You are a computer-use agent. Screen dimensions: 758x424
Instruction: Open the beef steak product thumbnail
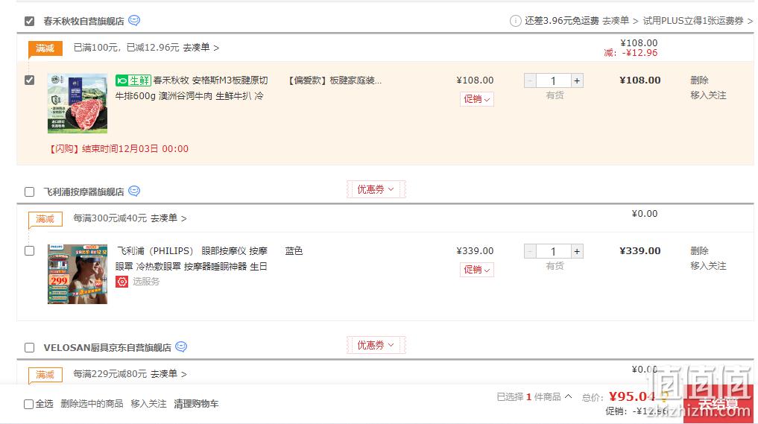pyautogui.click(x=78, y=103)
